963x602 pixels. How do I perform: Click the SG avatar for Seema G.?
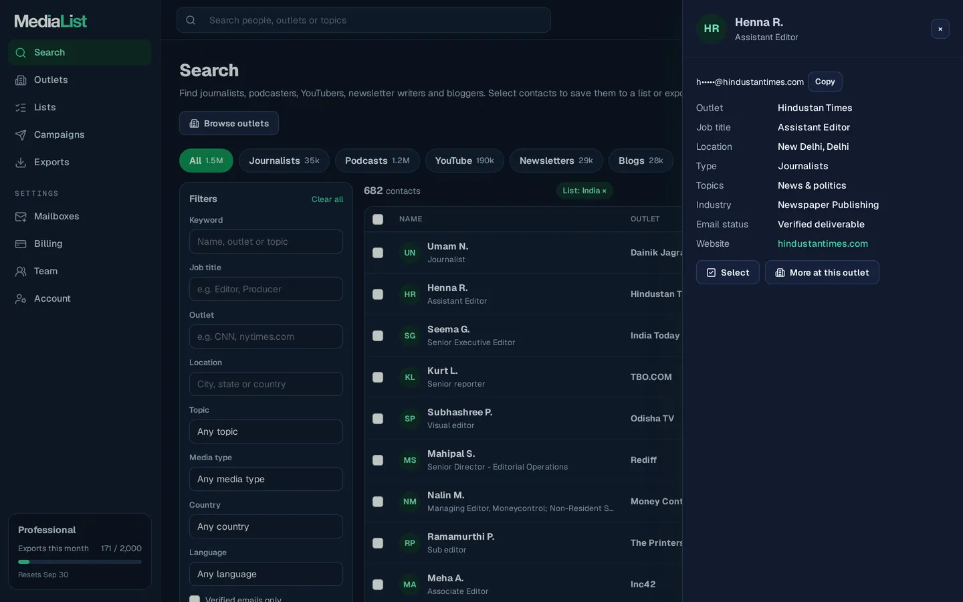point(410,336)
